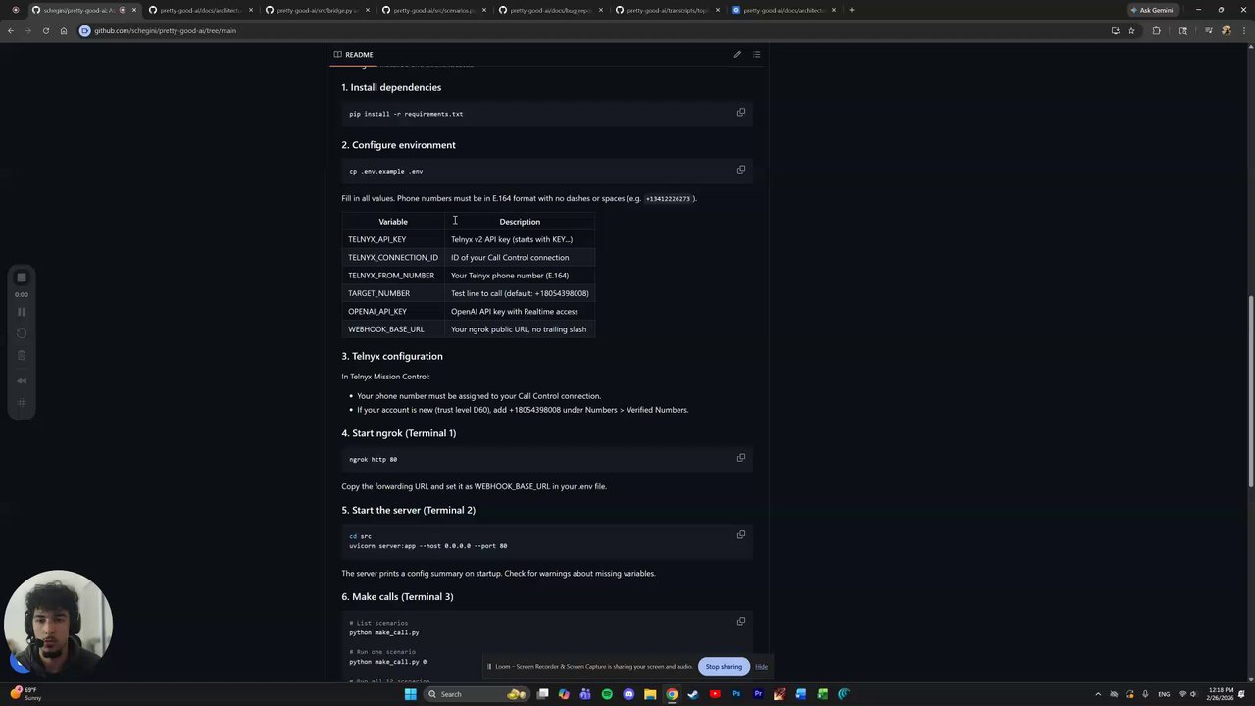Viewport: 1255px width, 706px height.
Task: Open Steam from the taskbar
Action: coord(693,694)
